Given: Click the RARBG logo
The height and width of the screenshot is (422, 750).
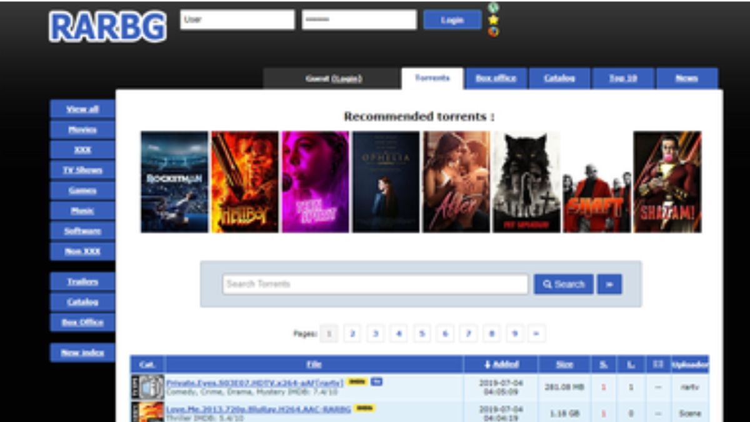Looking at the screenshot, I should [x=108, y=26].
